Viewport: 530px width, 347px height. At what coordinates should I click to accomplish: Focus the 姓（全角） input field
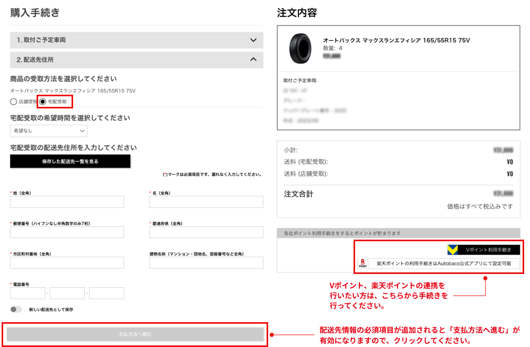coord(67,202)
